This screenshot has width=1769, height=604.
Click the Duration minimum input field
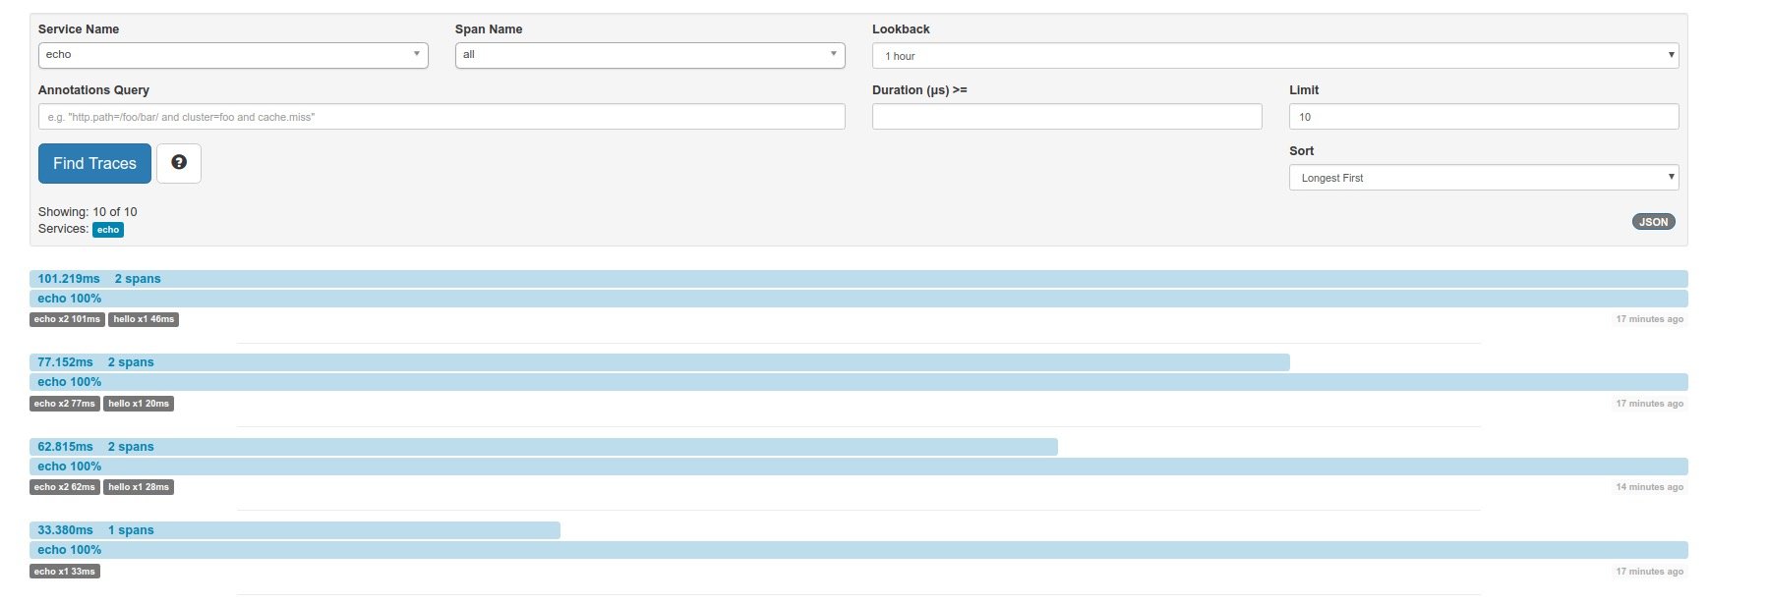pyautogui.click(x=1067, y=117)
